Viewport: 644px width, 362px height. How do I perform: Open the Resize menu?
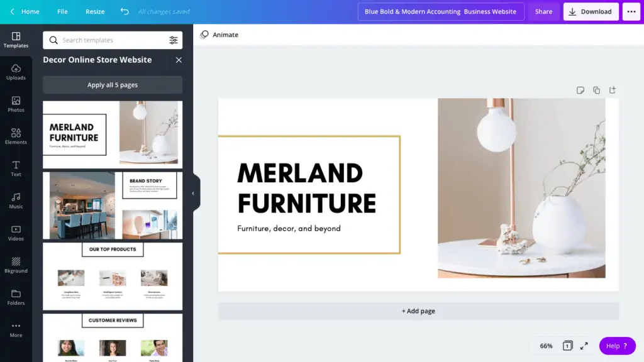tap(95, 11)
